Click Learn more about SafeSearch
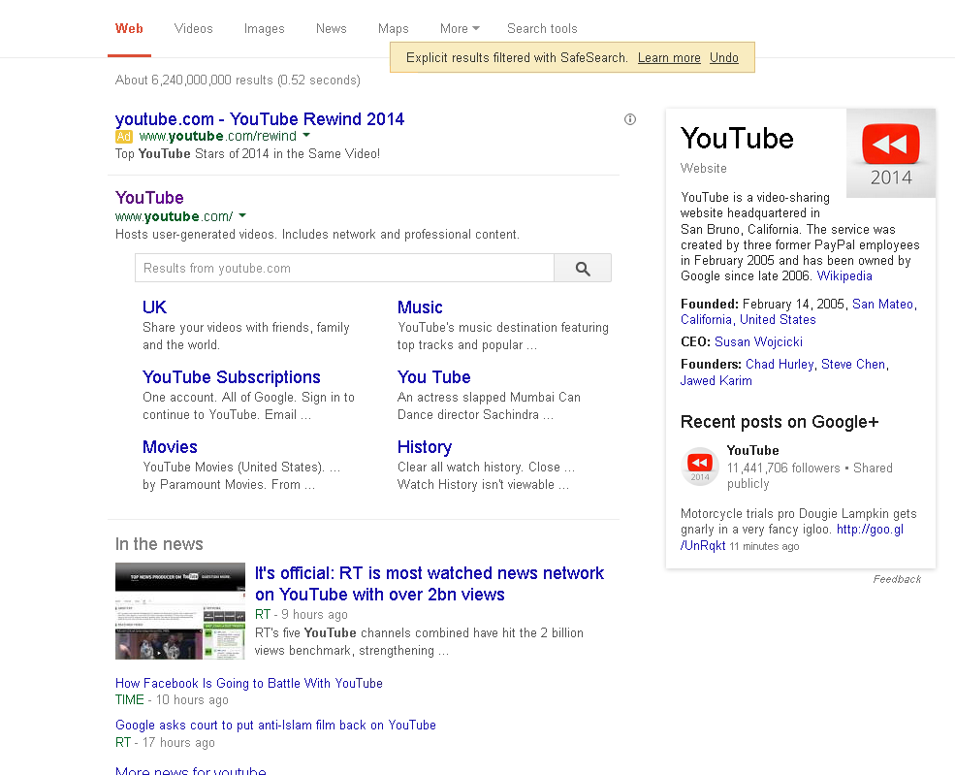Viewport: 955px width, 775px height. click(669, 58)
